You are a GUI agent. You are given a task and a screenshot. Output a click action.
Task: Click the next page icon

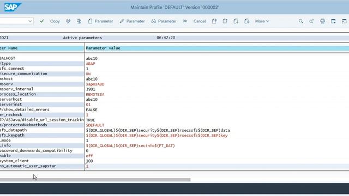[236, 21]
